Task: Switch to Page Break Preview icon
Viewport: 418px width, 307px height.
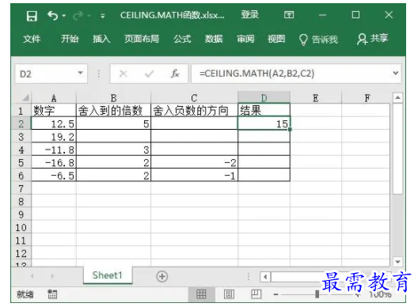Action: 256,294
